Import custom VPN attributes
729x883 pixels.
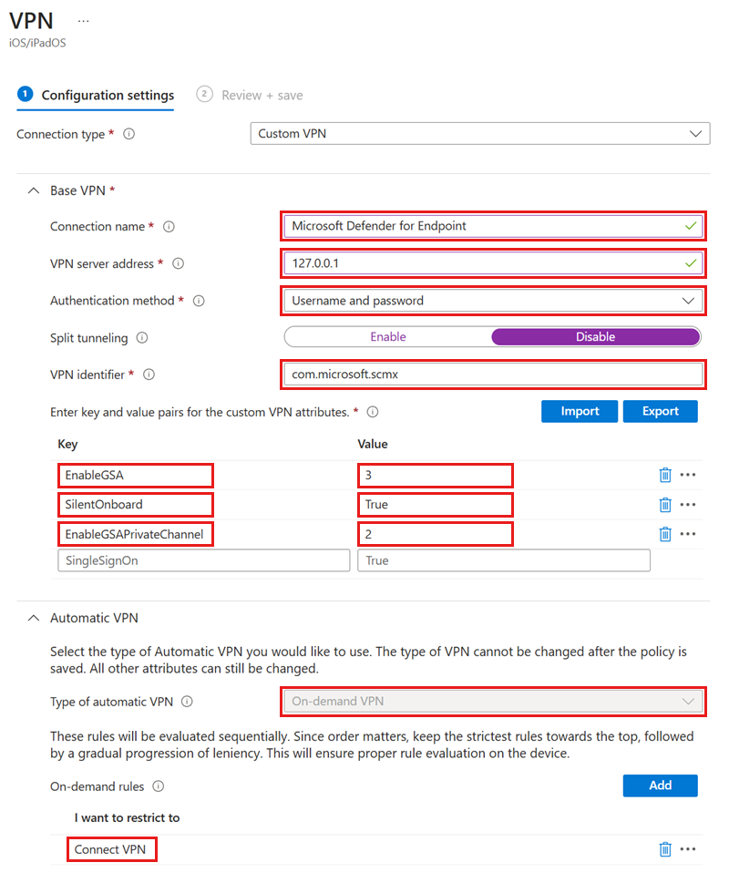point(579,411)
